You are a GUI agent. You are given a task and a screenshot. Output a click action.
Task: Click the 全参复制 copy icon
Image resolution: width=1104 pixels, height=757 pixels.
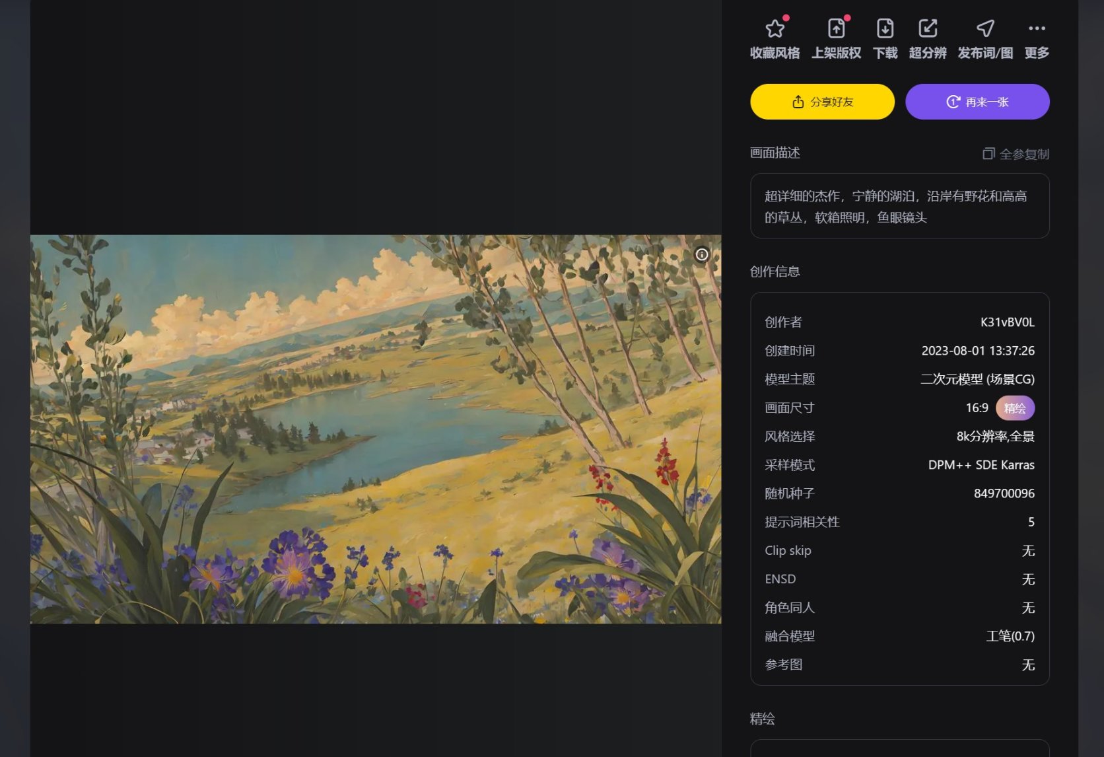988,154
